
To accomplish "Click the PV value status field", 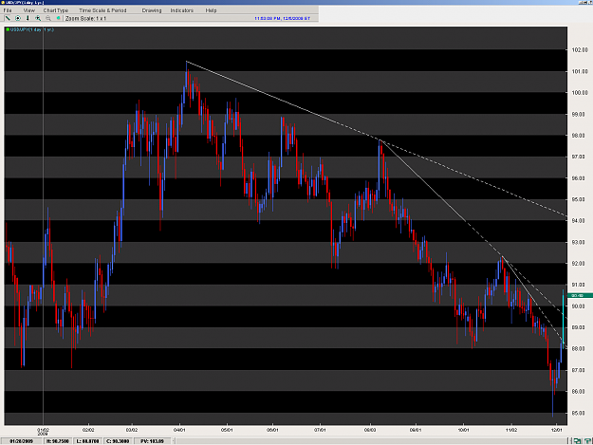I will (x=153, y=441).
